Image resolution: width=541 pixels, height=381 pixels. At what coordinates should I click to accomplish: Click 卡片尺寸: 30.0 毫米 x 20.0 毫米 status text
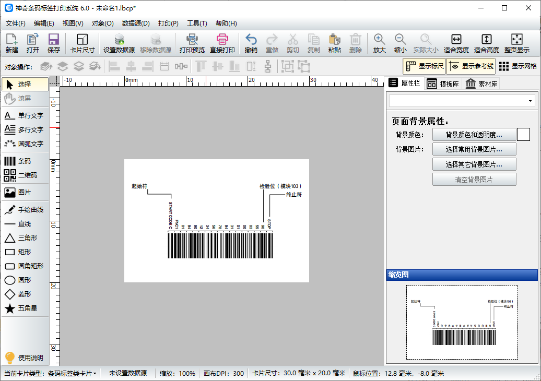point(299,373)
